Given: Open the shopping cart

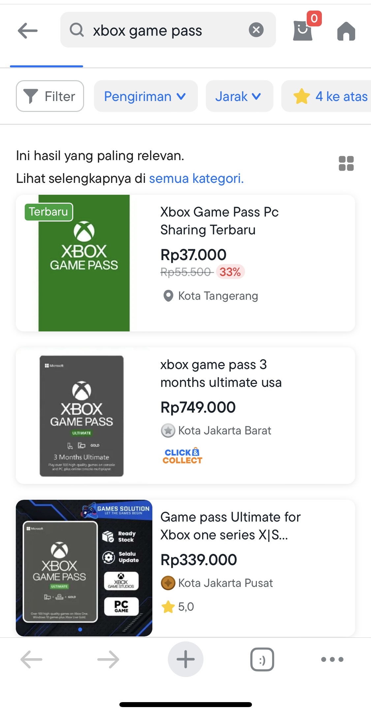Looking at the screenshot, I should coord(303,30).
